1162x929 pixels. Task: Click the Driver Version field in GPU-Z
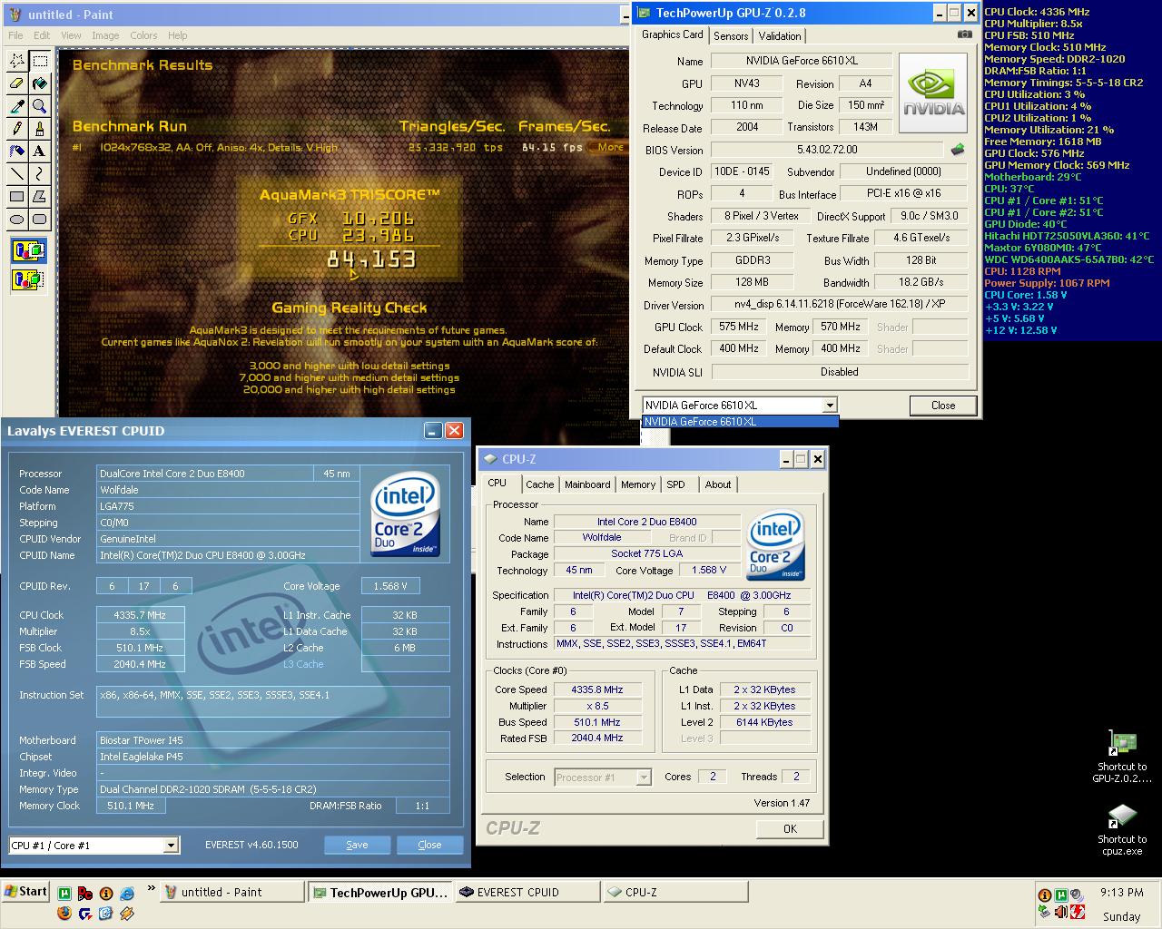840,305
